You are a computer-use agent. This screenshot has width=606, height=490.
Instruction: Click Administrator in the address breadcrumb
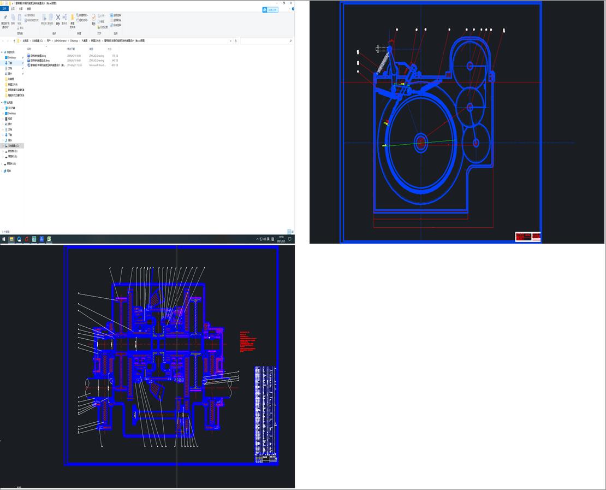60,40
